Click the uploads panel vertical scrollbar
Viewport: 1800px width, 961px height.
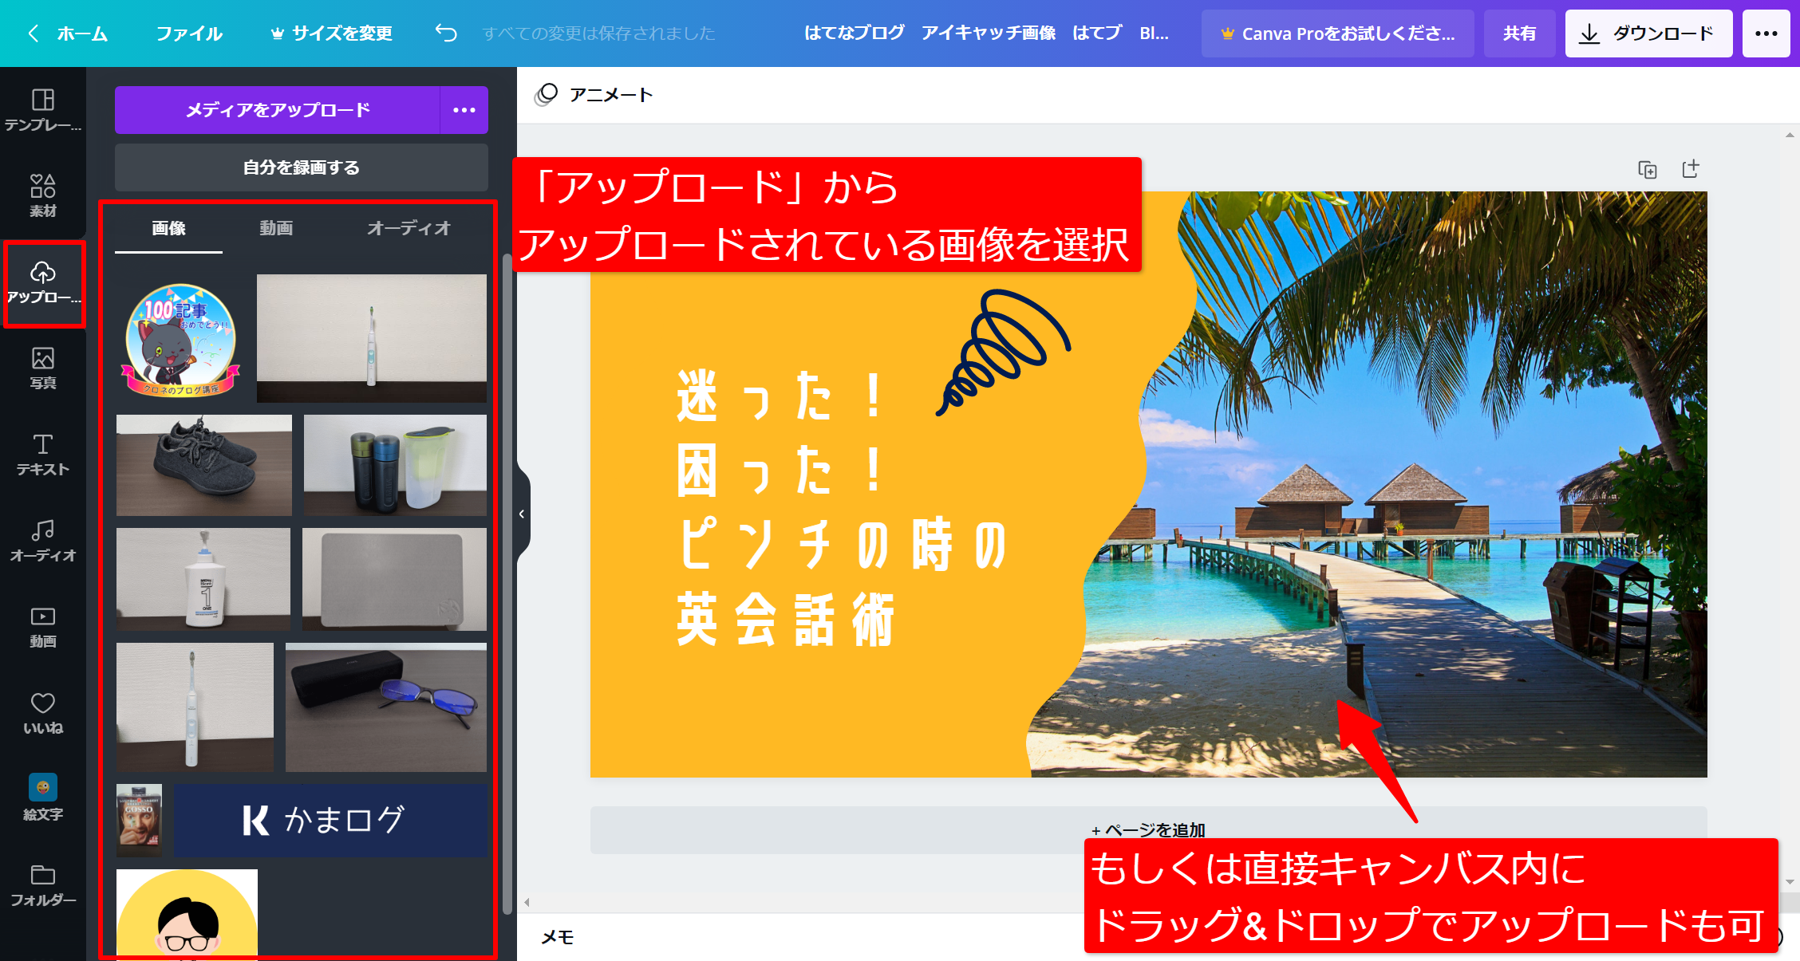[507, 584]
